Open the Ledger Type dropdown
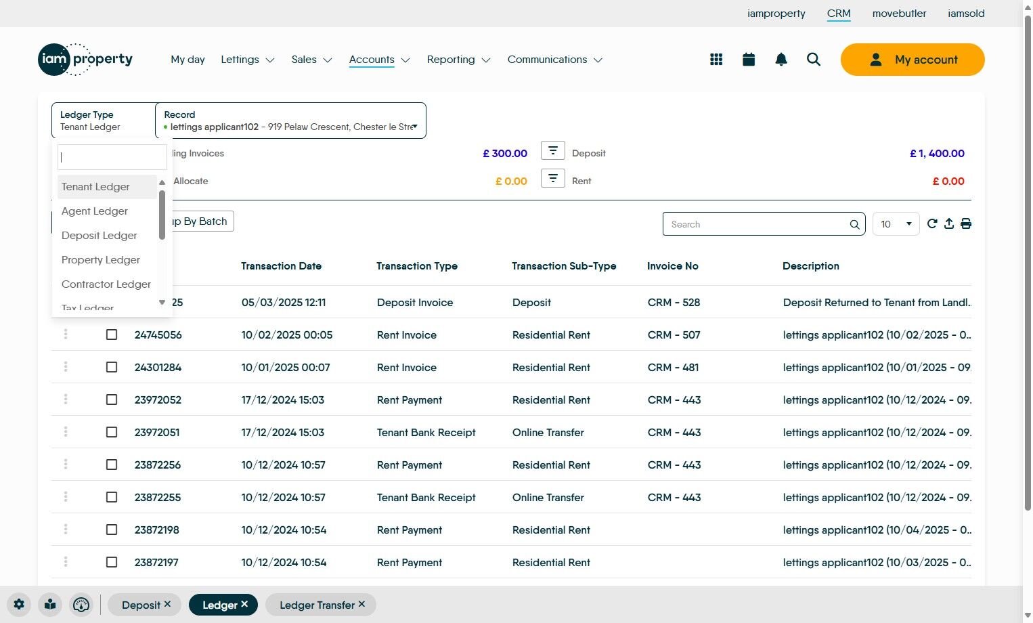Image resolution: width=1033 pixels, height=623 pixels. [104, 121]
